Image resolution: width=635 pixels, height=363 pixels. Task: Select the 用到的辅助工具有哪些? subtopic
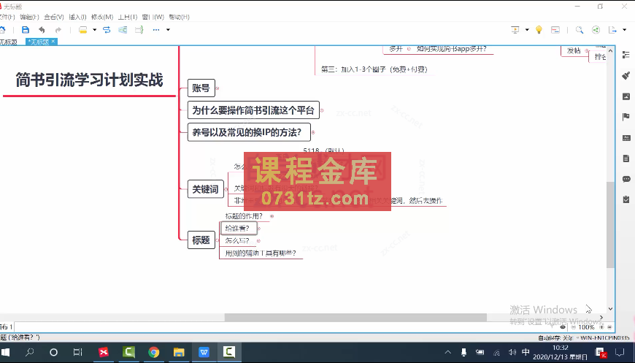pos(261,253)
